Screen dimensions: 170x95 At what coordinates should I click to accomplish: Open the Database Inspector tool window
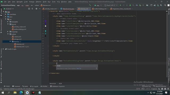point(57,86)
